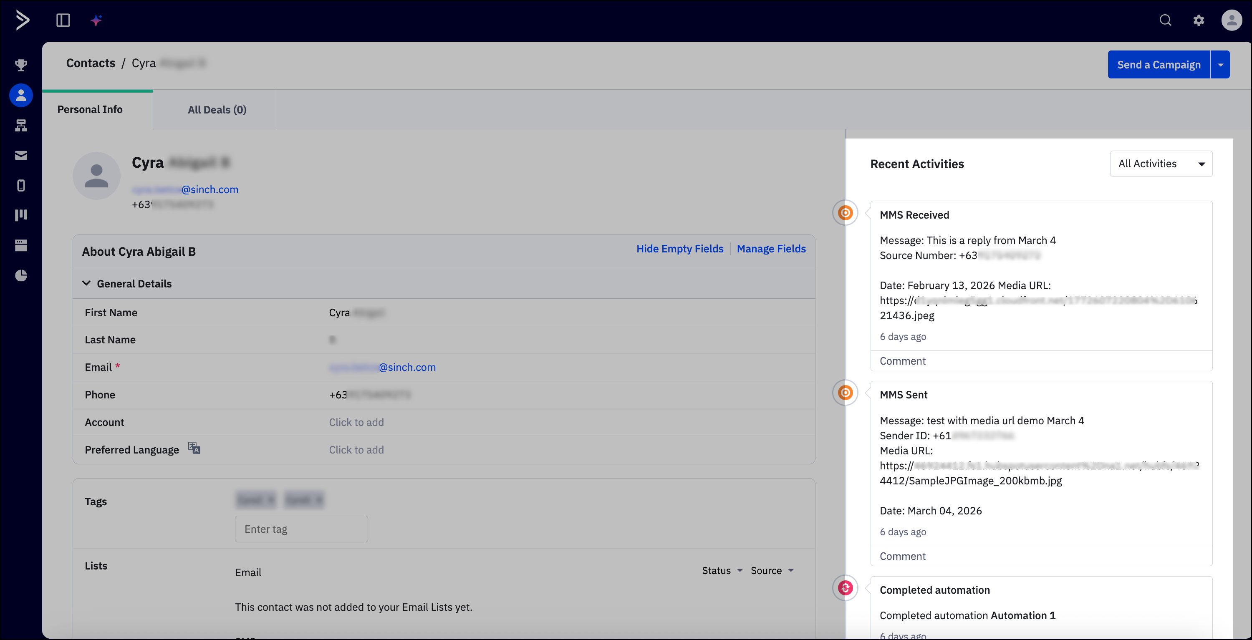Open the settings gear icon

[x=1199, y=20]
